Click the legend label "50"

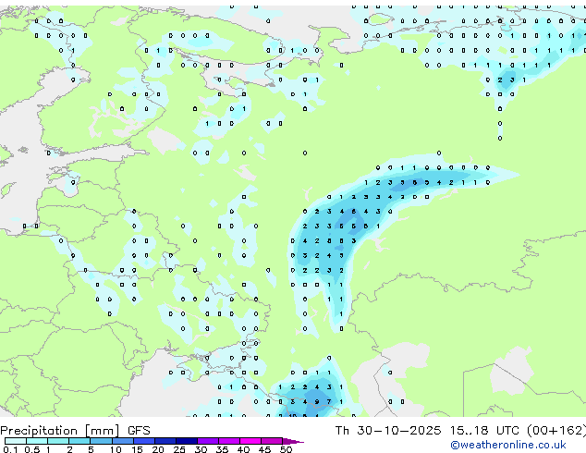pyautogui.click(x=286, y=449)
